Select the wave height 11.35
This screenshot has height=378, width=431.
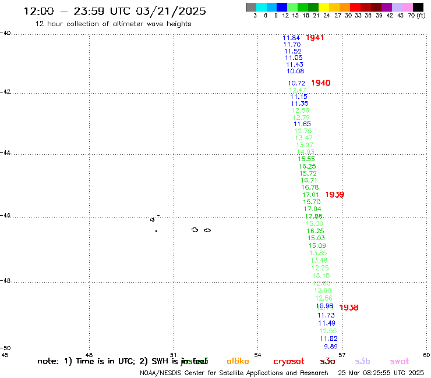pos(300,104)
